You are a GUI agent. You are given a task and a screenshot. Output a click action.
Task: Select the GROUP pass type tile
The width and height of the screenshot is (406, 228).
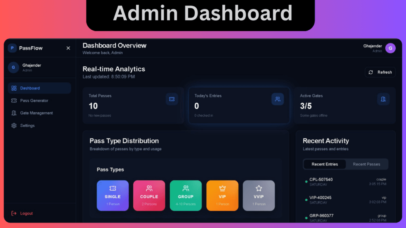pos(186,196)
